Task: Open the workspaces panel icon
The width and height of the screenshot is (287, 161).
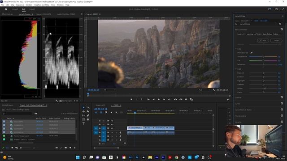Action: pos(270,9)
